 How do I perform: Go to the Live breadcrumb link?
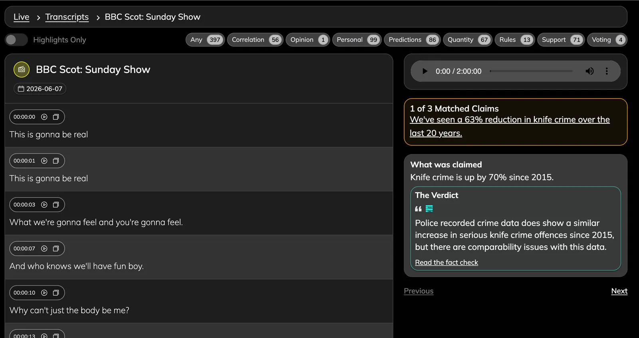[x=22, y=17]
